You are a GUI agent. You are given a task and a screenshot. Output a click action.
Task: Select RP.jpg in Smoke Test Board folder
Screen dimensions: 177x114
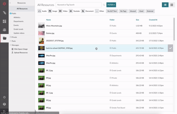click(x=48, y=108)
